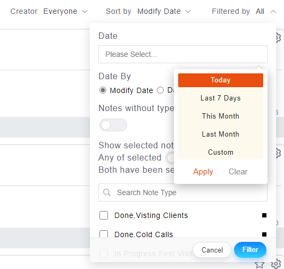Click the star icon at the bottom right
The height and width of the screenshot is (269, 284).
pyautogui.click(x=260, y=265)
